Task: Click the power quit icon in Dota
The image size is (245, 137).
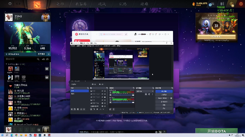Action: [241, 4]
